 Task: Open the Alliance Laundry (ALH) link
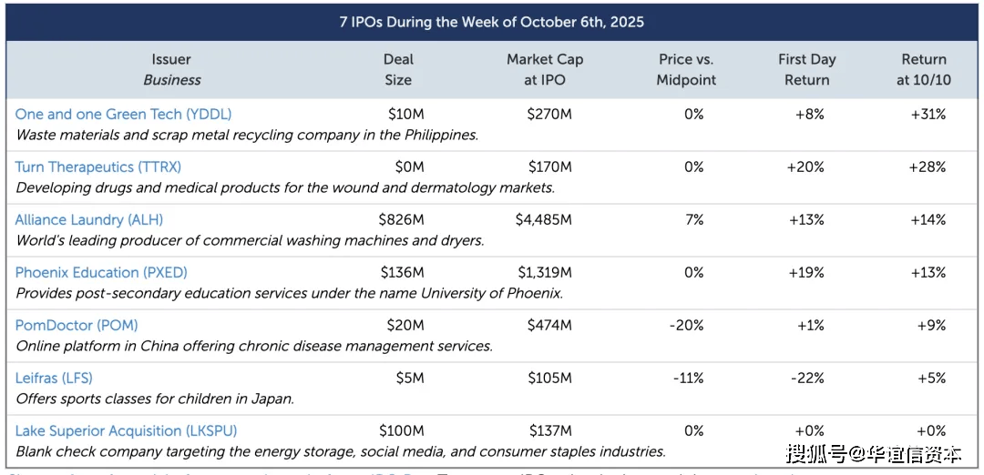(89, 219)
